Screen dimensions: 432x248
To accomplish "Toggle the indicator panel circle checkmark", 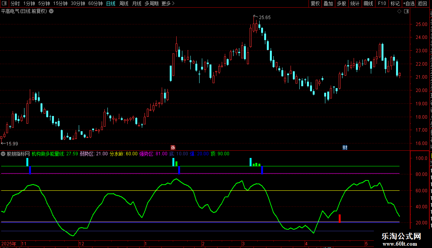I will pyautogui.click(x=3, y=154).
